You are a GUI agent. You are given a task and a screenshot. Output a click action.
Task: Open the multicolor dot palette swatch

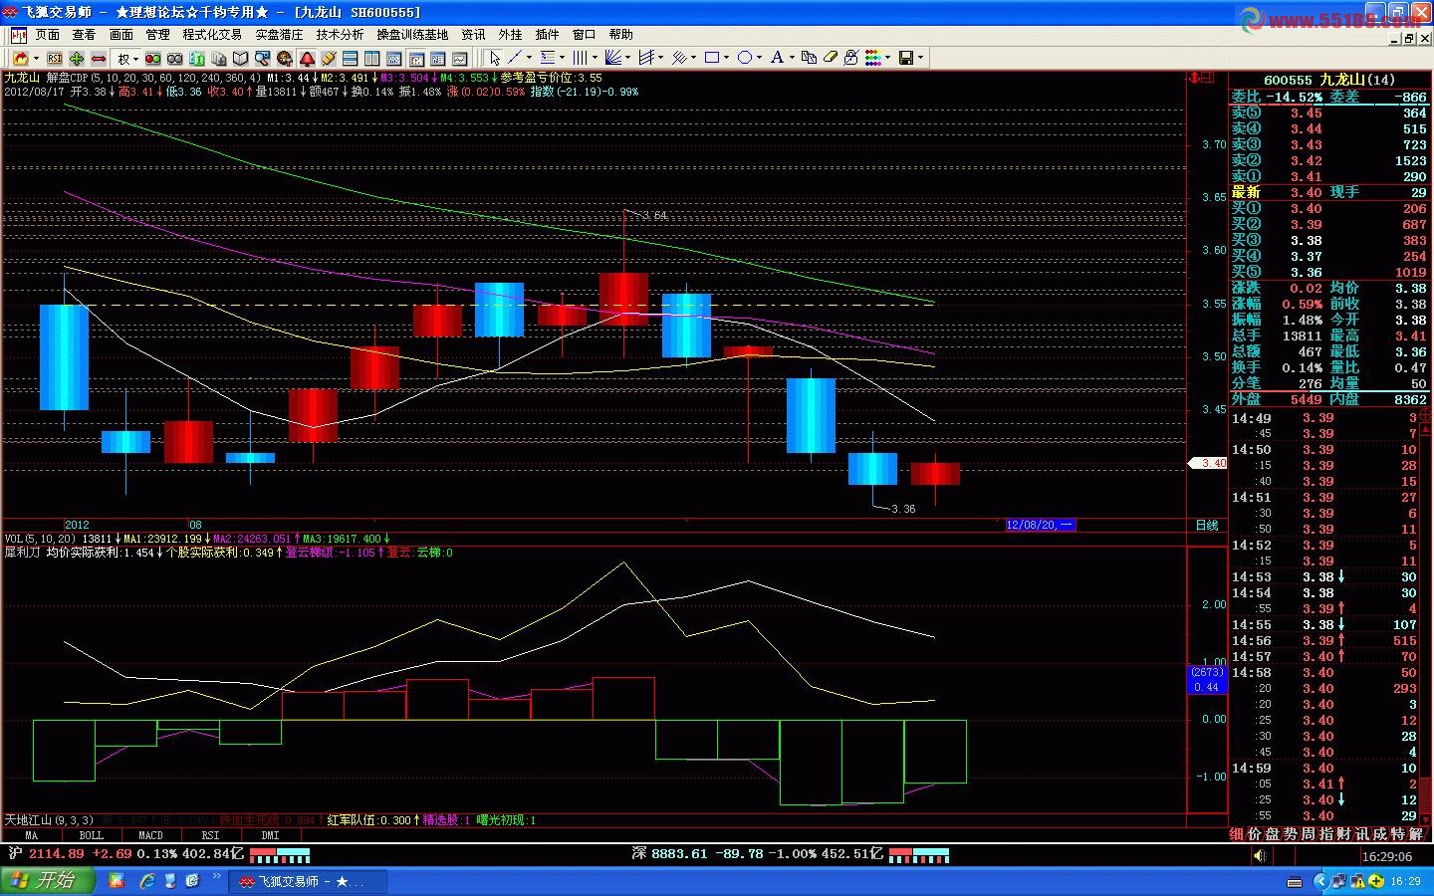tap(872, 59)
